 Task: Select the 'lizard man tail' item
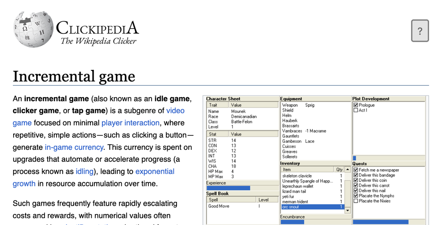coord(313,191)
